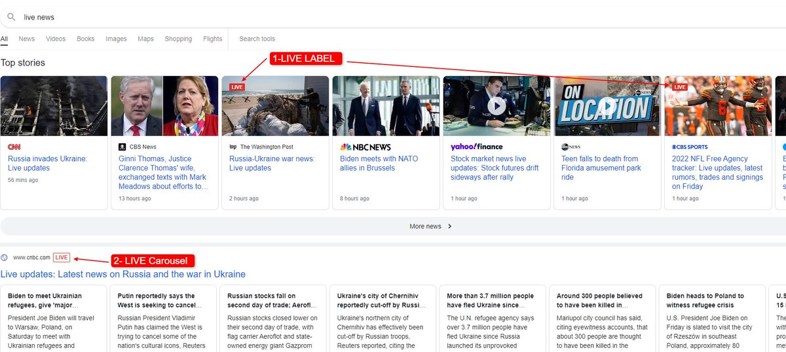Click the CBS Sports logo
Viewport: 786px width, 352px height.
tap(690, 147)
